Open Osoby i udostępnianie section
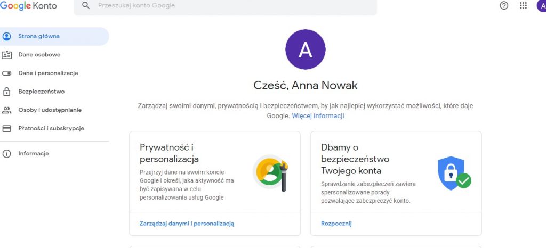This screenshot has width=546, height=248. click(50, 110)
